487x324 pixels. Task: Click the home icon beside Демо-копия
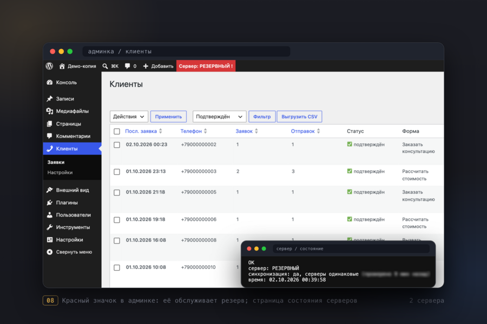pos(62,66)
